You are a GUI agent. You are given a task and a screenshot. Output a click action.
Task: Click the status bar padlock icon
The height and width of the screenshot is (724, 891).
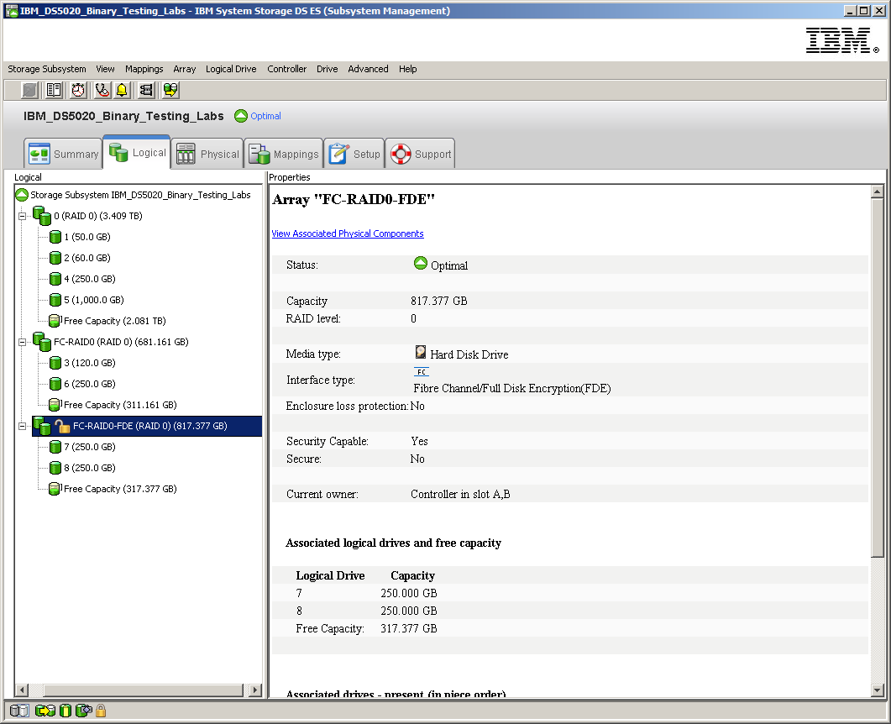(x=101, y=711)
